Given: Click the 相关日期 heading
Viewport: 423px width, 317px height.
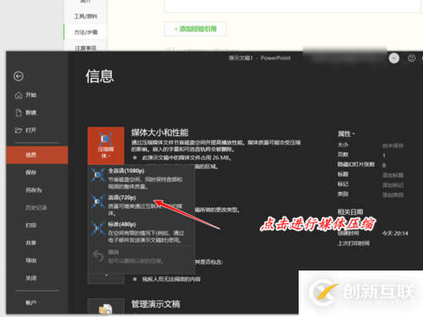Looking at the screenshot, I should 350,212.
